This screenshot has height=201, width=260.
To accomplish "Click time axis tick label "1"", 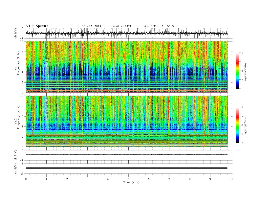I will (46, 179).
